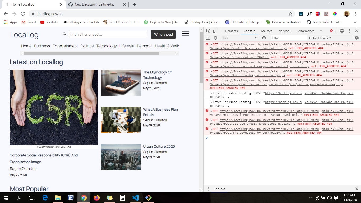Open Visual Studio Code from taskbar
The width and height of the screenshot is (361, 203).
click(136, 198)
